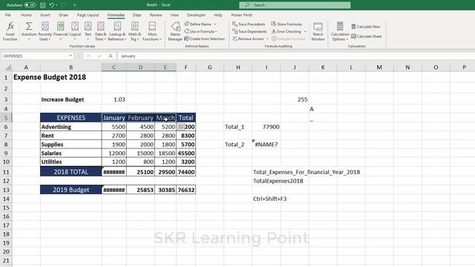This screenshot has width=475, height=267.
Task: Click cell containing 255
Action: pyautogui.click(x=295, y=99)
